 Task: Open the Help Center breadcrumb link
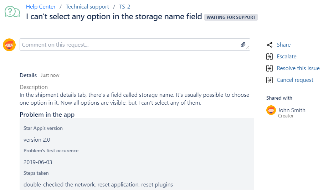point(41,7)
